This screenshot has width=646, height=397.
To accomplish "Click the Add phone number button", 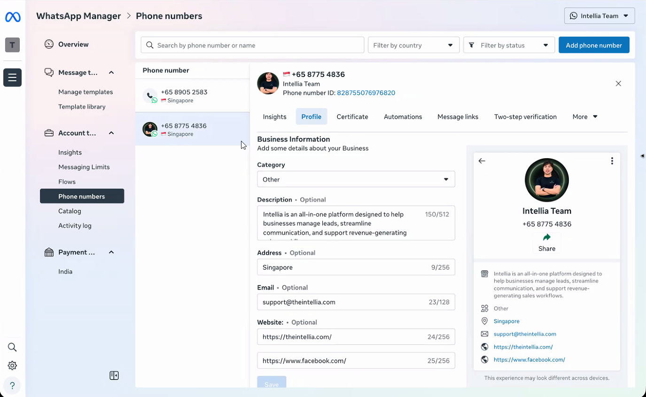I will pyautogui.click(x=594, y=45).
